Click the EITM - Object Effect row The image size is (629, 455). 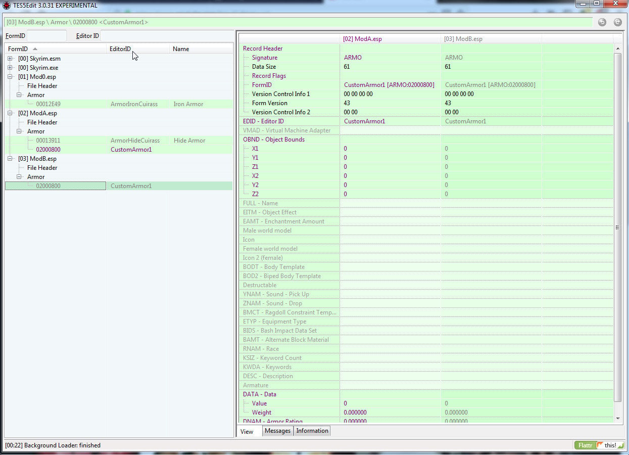426,212
